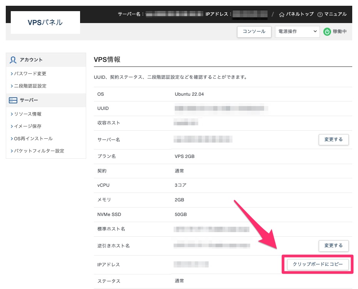Select イメージ保存 from the server menu
This screenshot has height=289, width=358.
click(28, 126)
